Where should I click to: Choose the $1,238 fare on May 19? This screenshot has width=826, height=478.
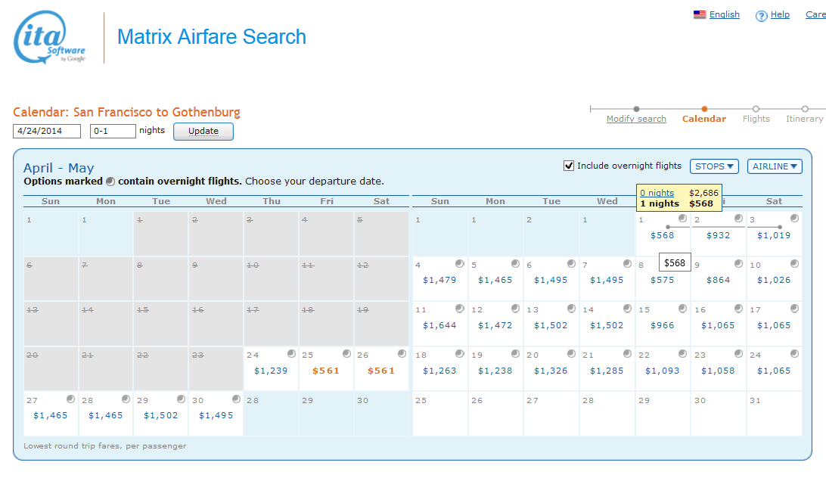tap(495, 371)
